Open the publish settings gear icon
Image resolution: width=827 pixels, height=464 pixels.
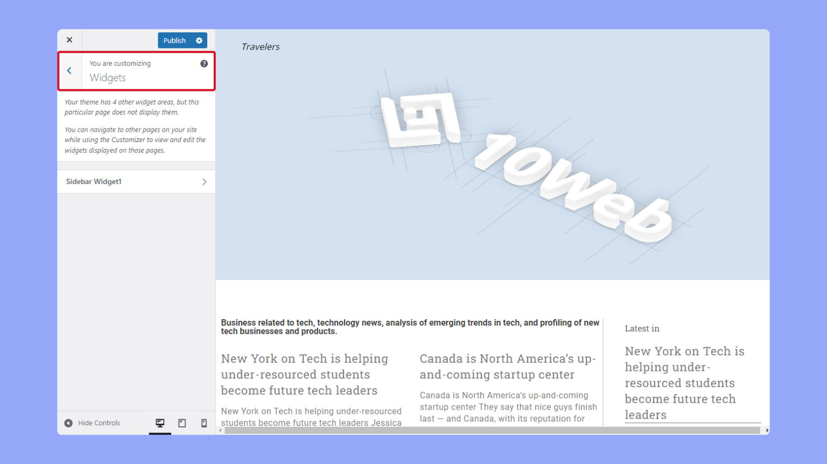pyautogui.click(x=199, y=40)
